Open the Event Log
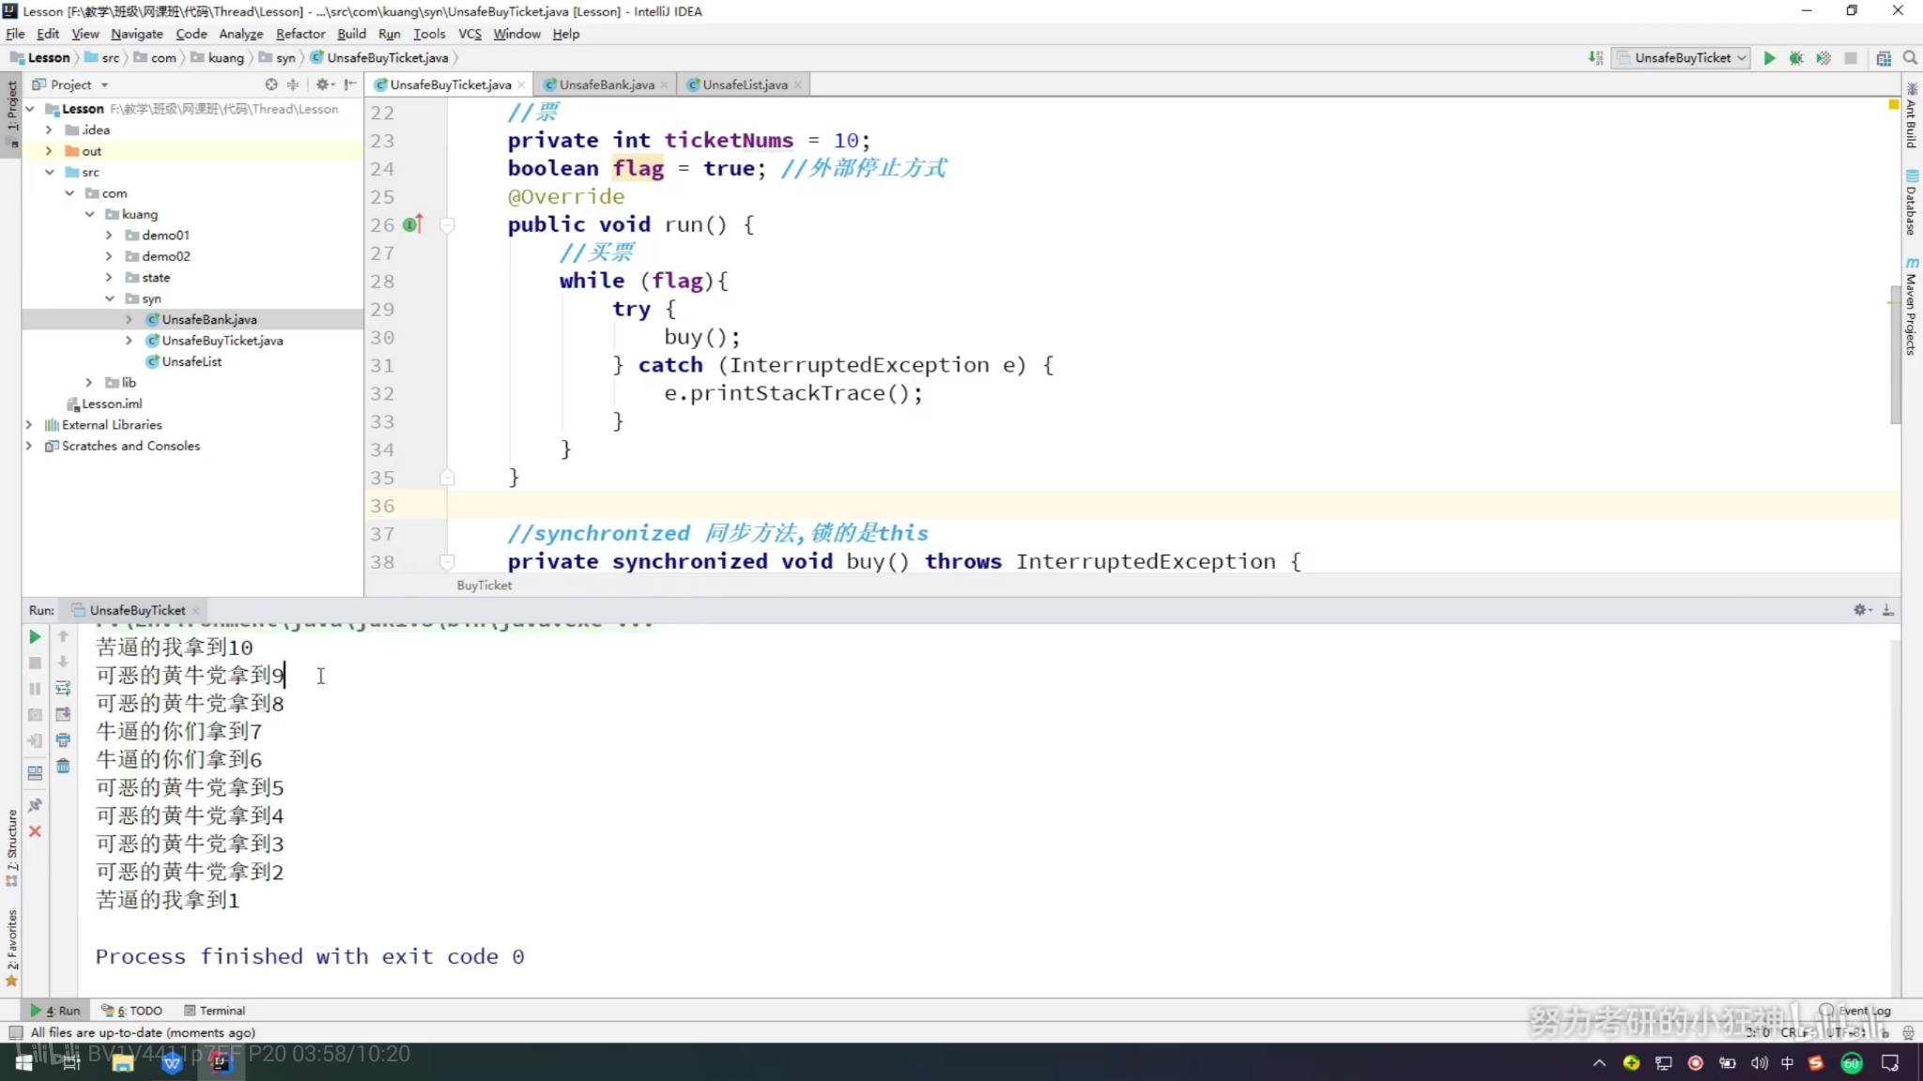 (1855, 1011)
